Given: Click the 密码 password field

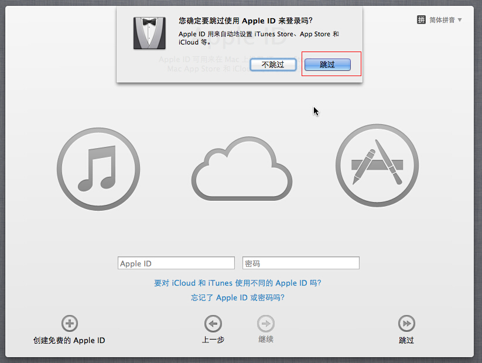Looking at the screenshot, I should (x=301, y=263).
